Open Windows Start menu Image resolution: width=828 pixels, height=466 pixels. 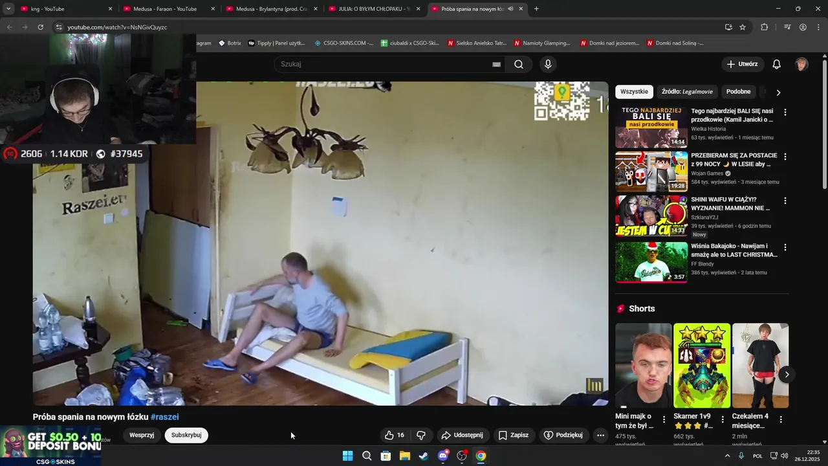347,456
